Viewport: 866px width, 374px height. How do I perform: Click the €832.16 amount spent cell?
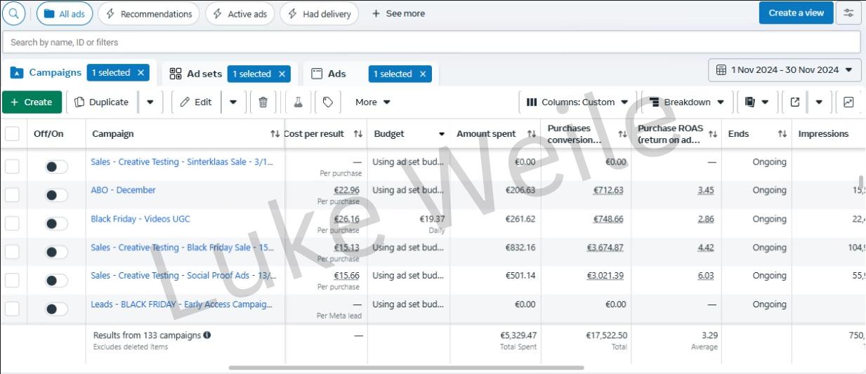point(520,247)
